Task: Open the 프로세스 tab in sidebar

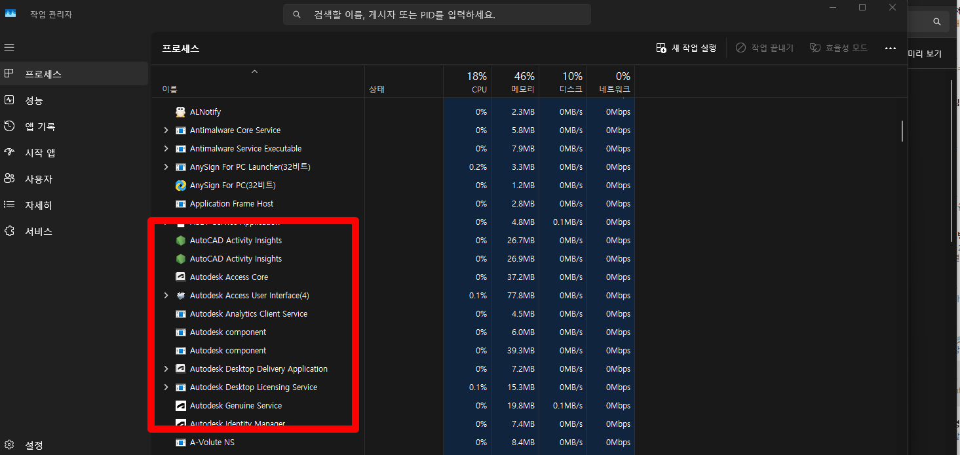Action: point(74,73)
